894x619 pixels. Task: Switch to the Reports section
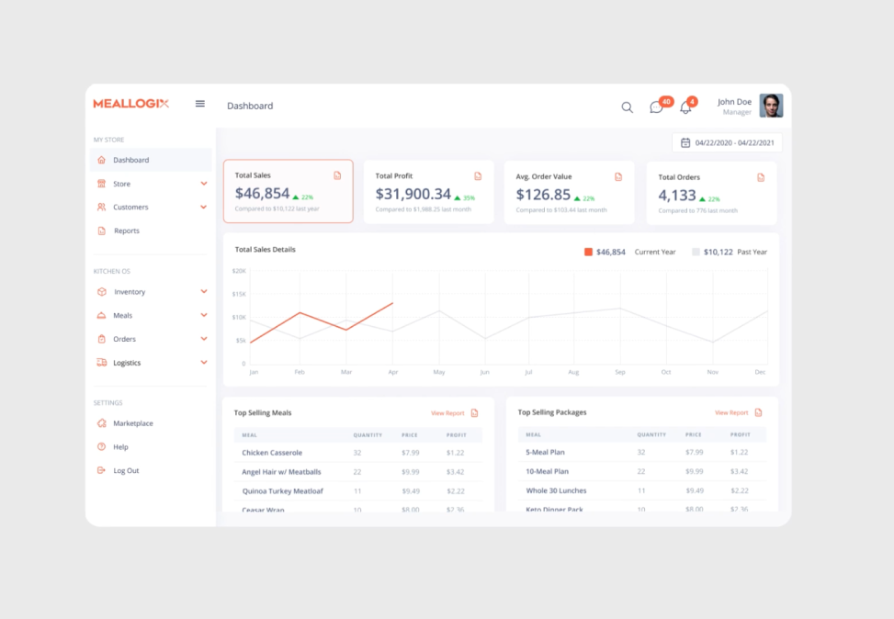[x=128, y=231]
